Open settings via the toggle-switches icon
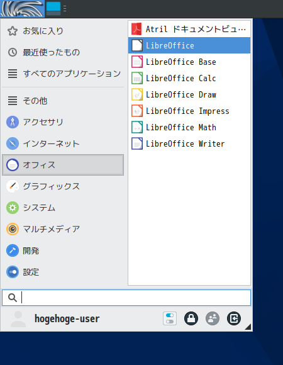This screenshot has height=365, width=283. point(170,318)
